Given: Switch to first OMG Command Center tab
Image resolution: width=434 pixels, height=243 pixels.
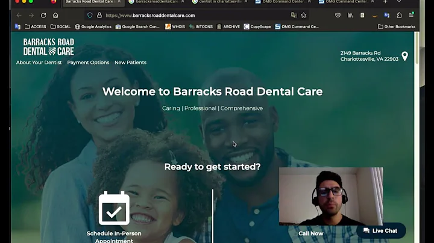Looking at the screenshot, I should click(283, 2).
